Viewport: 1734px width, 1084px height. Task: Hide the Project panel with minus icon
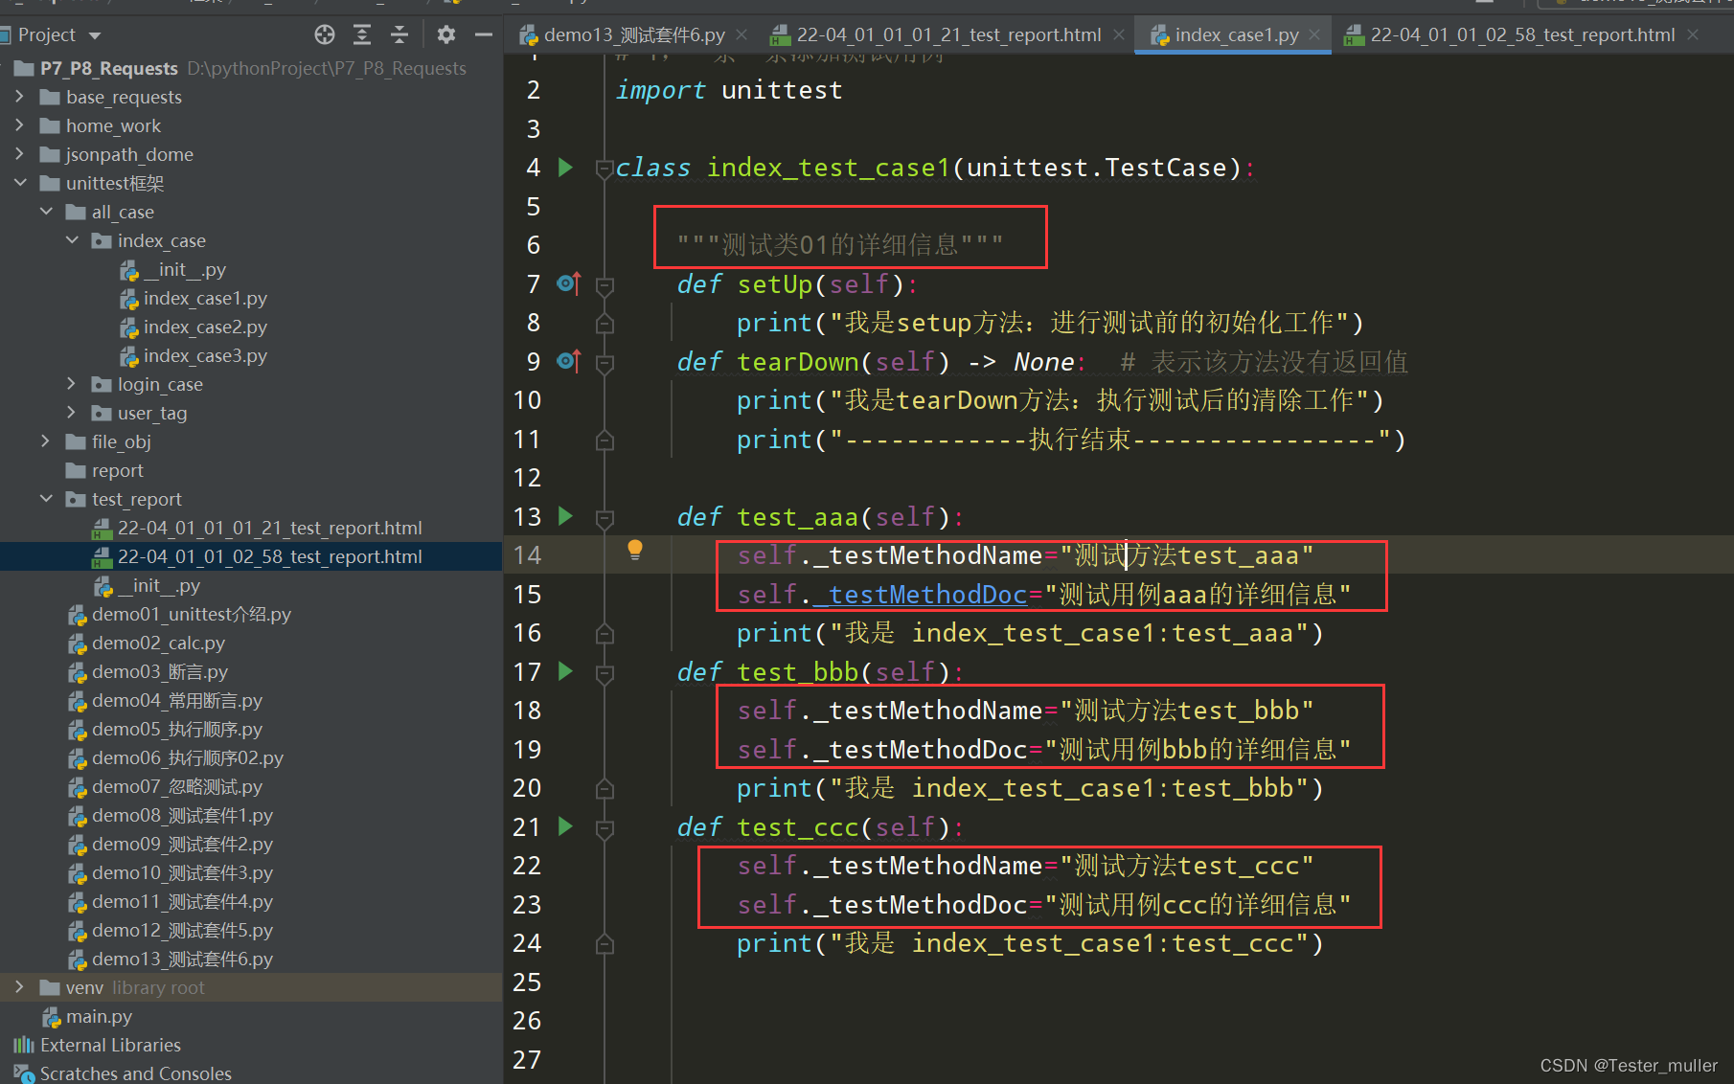point(484,35)
